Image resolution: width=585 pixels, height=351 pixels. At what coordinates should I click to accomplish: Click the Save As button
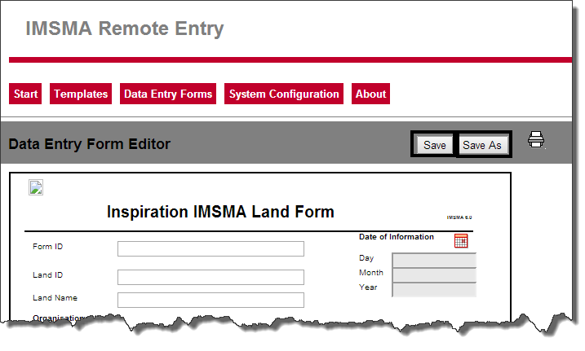pyautogui.click(x=482, y=145)
